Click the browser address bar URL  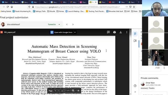(x=77, y=7)
